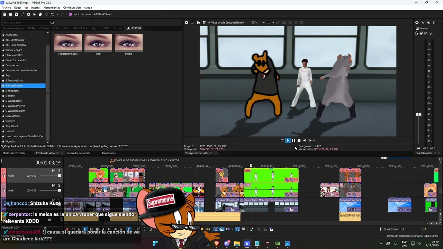Open File Explorer from the taskbar
Viewport: 443px width, 249px height.
(x=237, y=243)
